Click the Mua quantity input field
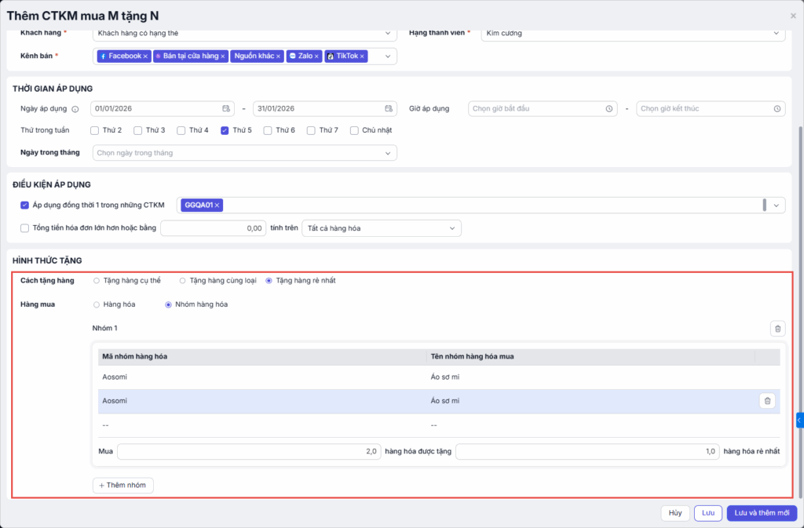 tap(250, 452)
